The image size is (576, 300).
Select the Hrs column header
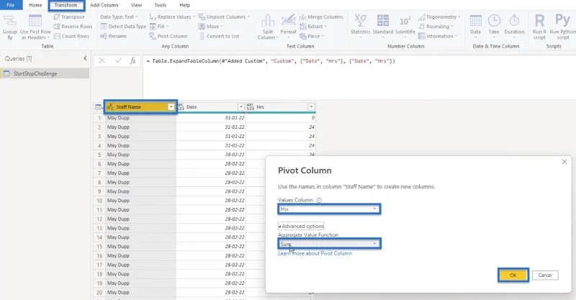[281, 107]
